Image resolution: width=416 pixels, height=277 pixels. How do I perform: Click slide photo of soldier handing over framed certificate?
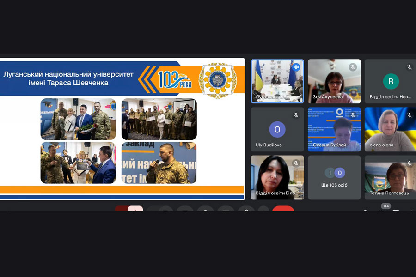pos(78,163)
